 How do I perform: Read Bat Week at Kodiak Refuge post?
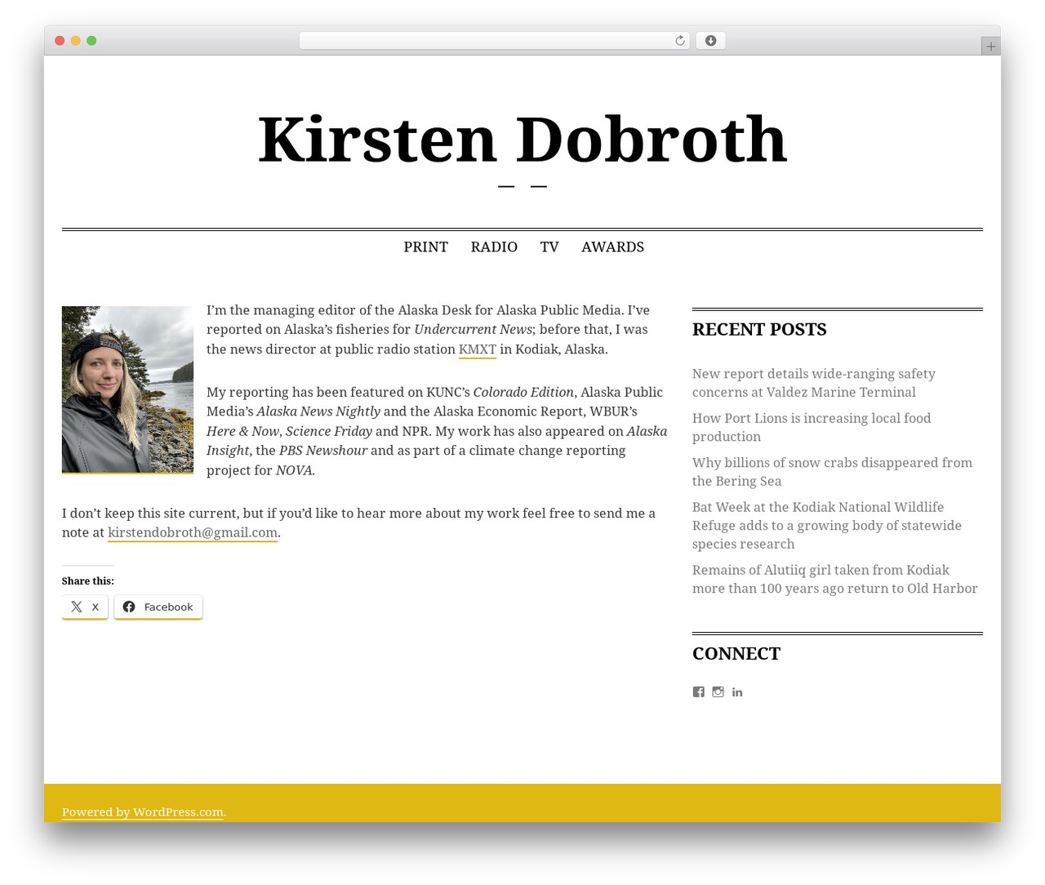click(827, 526)
